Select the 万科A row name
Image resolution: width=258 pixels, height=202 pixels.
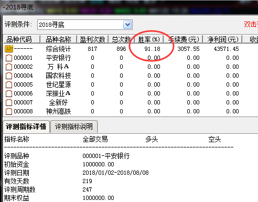click(58, 67)
